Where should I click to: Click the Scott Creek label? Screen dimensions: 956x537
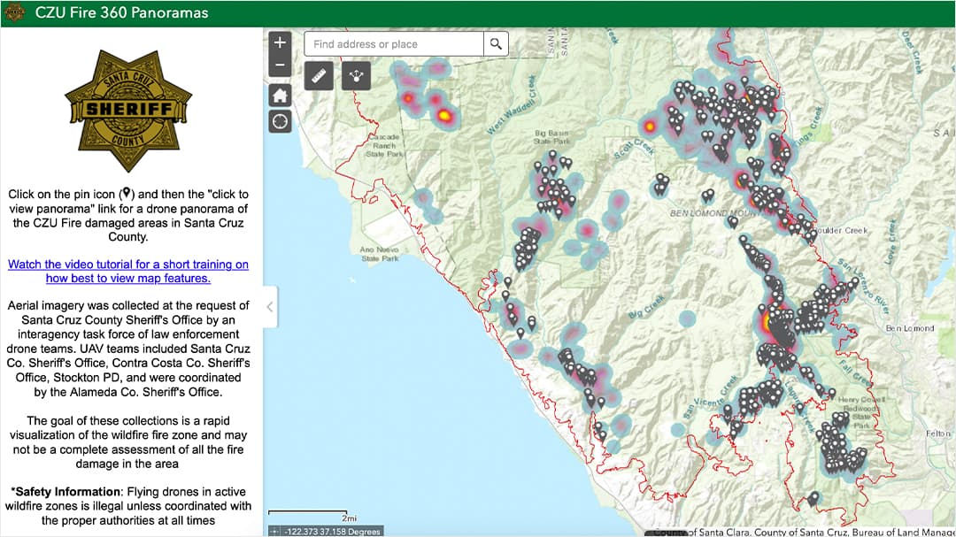(x=633, y=148)
